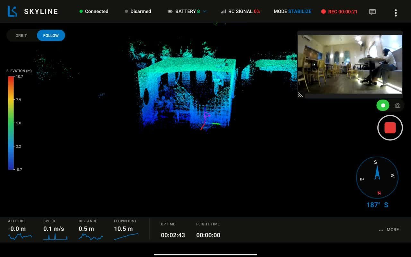Tap the video feed resize handle icon
The height and width of the screenshot is (257, 411).
301,95
